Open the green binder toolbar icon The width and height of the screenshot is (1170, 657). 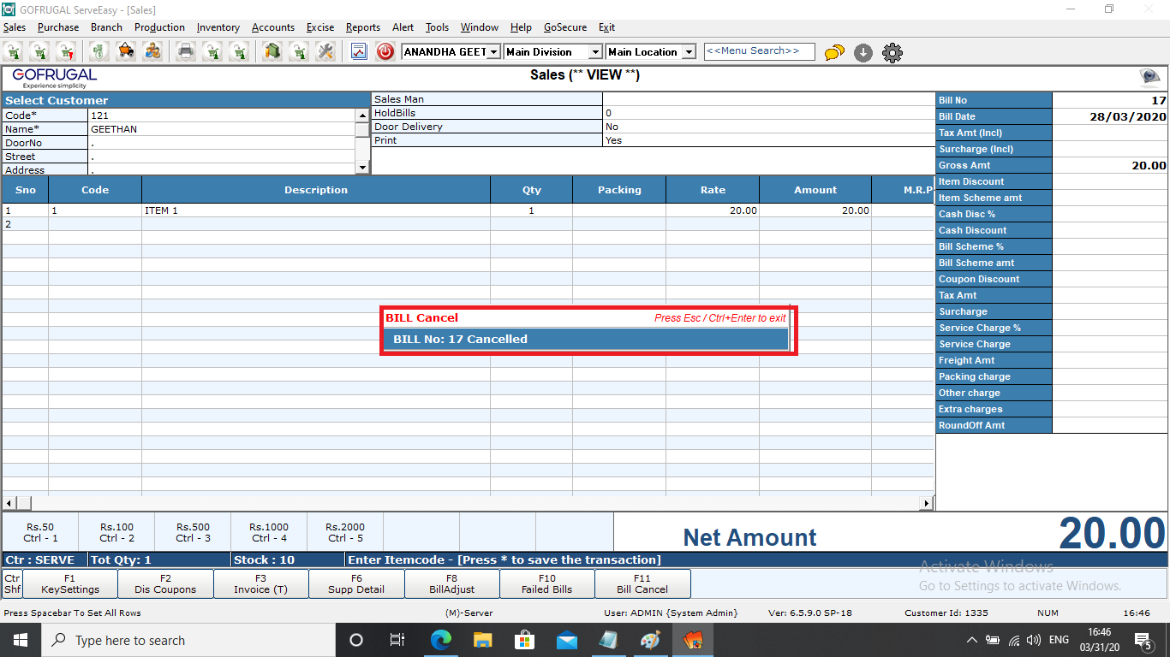click(272, 51)
